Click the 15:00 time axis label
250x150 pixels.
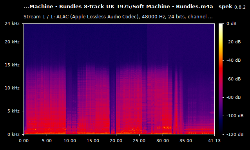pos(93,141)
